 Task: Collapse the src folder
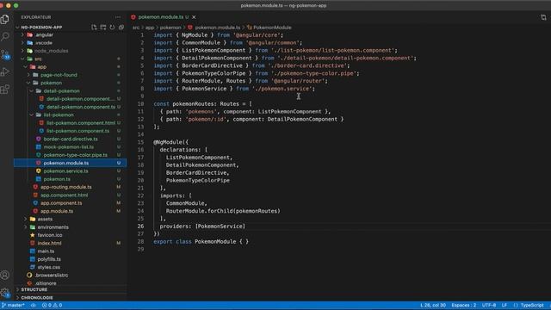pyautogui.click(x=38, y=59)
